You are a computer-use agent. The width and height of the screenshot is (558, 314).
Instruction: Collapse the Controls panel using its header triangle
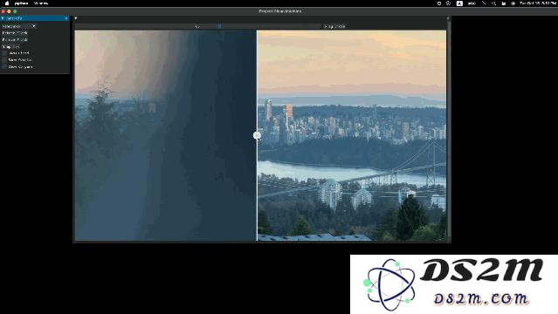3,18
